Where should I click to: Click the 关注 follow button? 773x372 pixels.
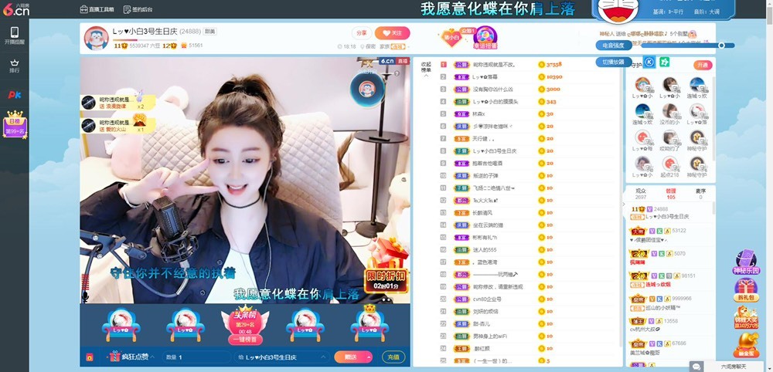click(x=393, y=33)
